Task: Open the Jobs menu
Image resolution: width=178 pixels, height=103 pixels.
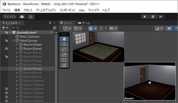Action: pyautogui.click(x=82, y=10)
